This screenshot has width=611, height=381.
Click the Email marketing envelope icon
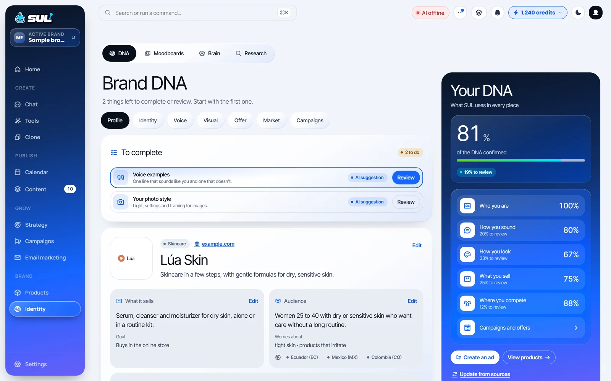18,258
